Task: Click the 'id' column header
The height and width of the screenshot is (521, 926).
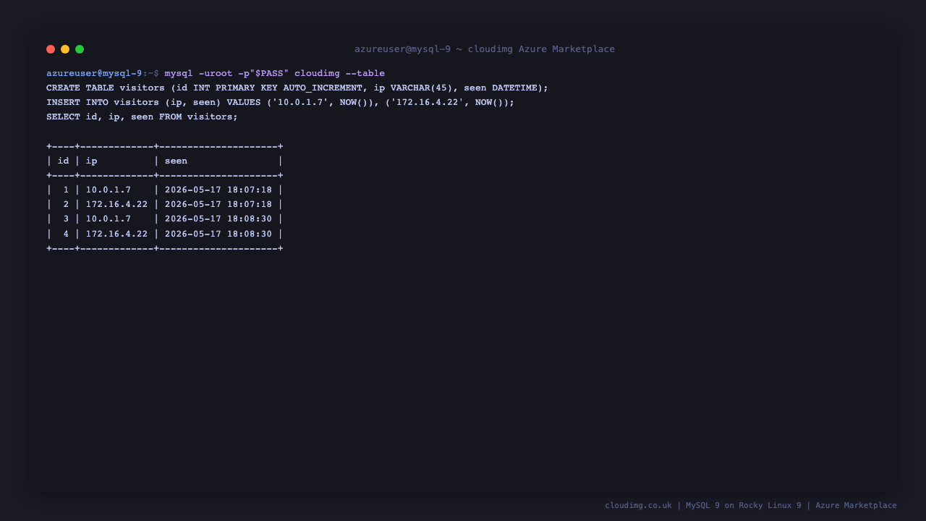Action: coord(64,161)
